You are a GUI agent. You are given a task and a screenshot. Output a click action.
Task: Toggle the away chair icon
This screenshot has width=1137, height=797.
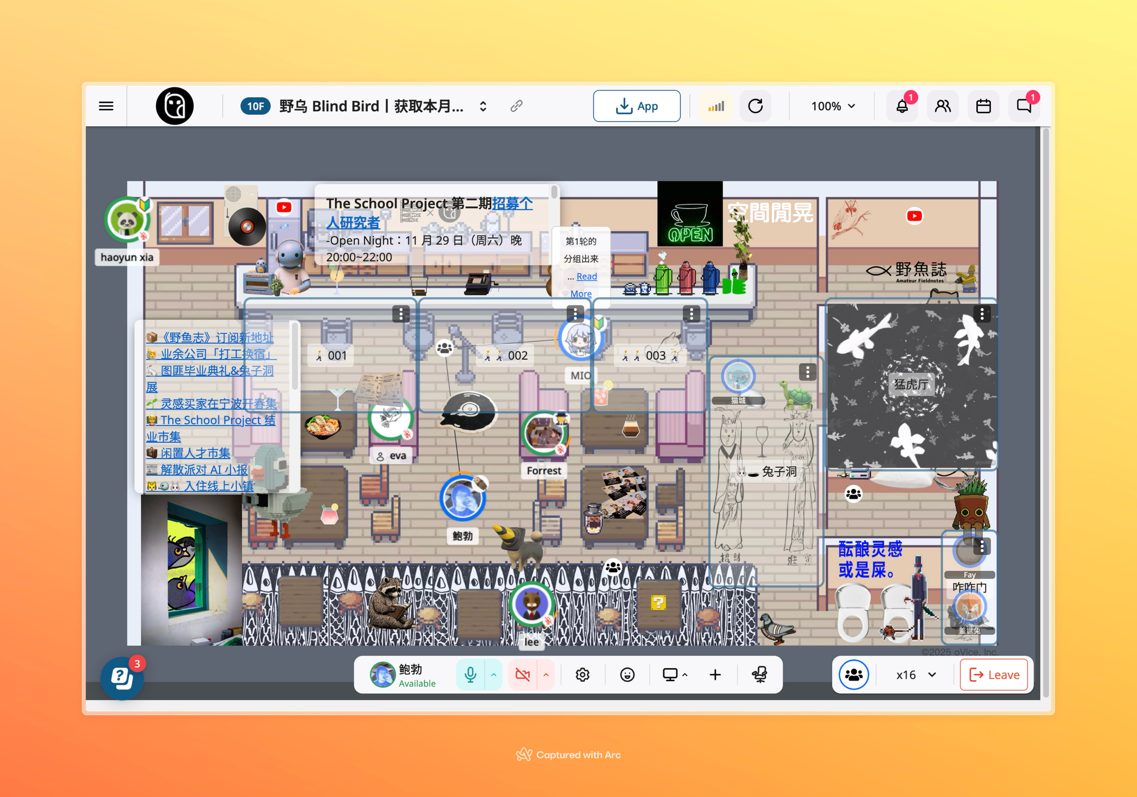tap(760, 674)
